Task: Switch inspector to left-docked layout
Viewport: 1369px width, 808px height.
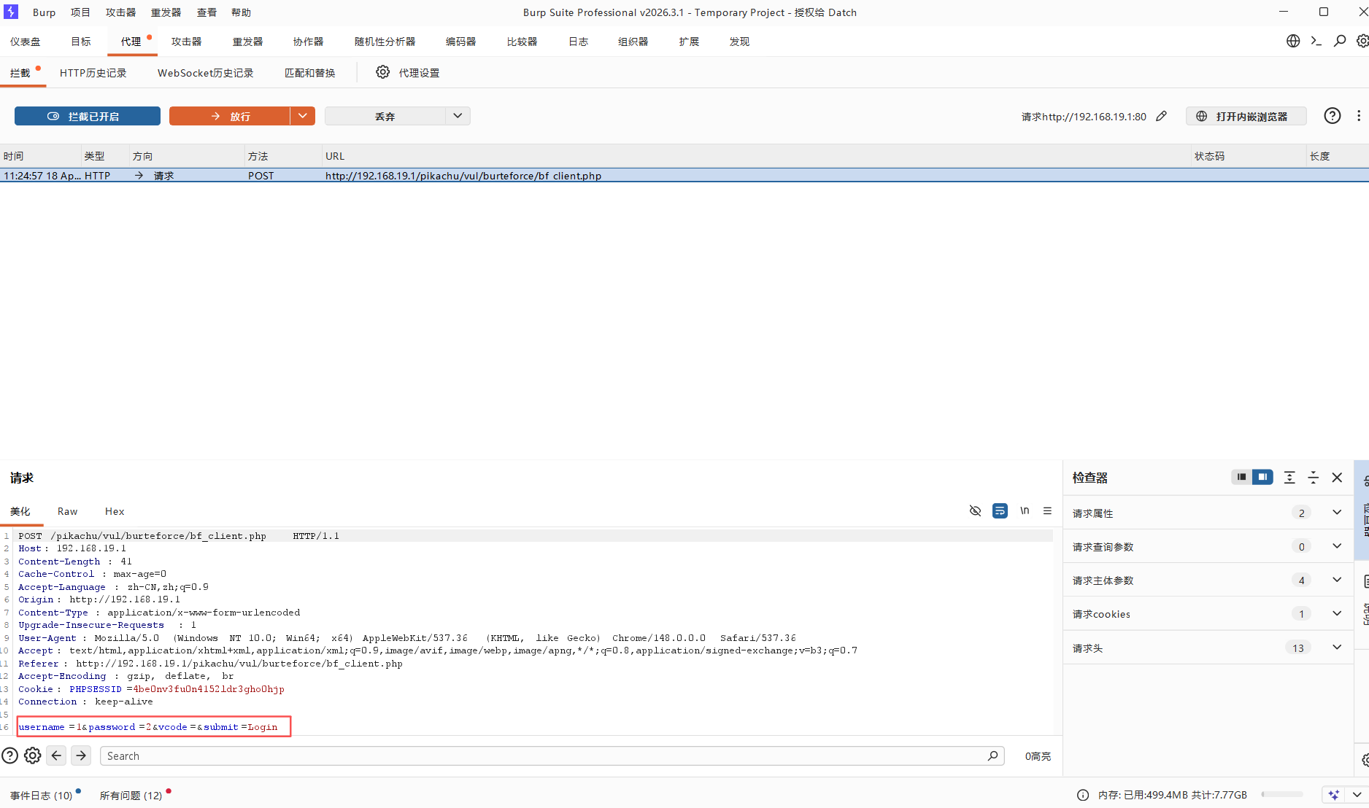Action: [x=1241, y=477]
